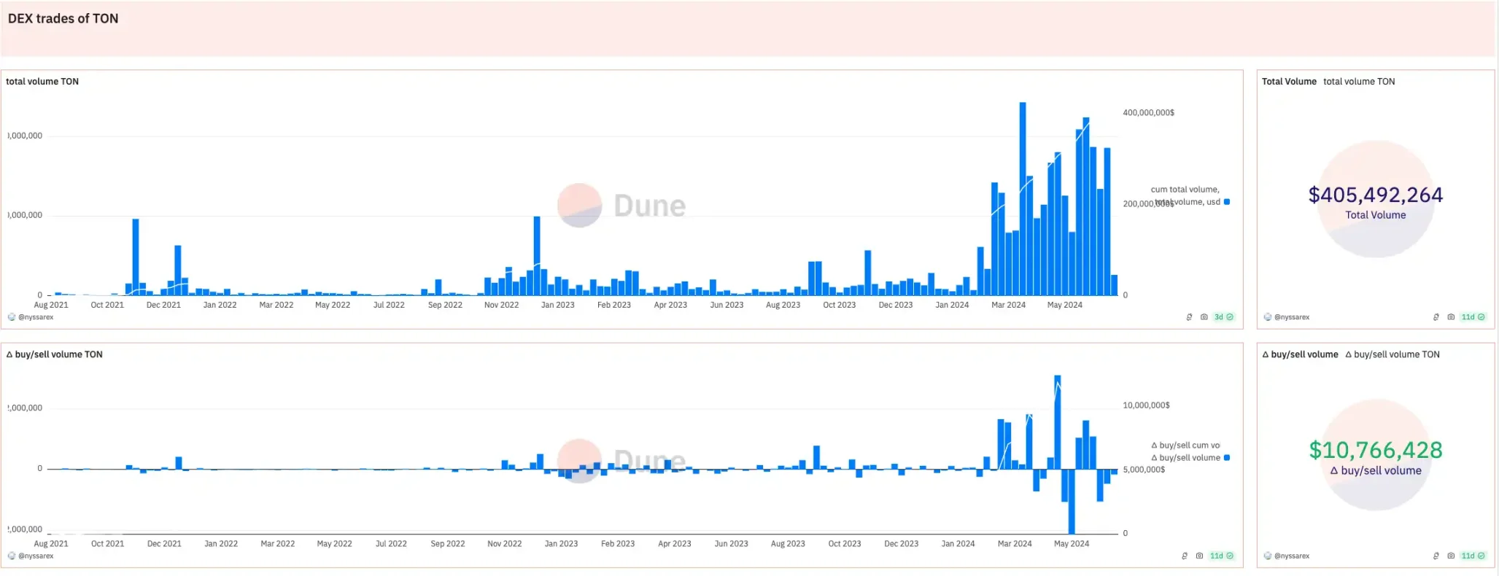The width and height of the screenshot is (1499, 576).
Task: Click camera icon in $10,766,428 counter panel
Action: point(1451,556)
